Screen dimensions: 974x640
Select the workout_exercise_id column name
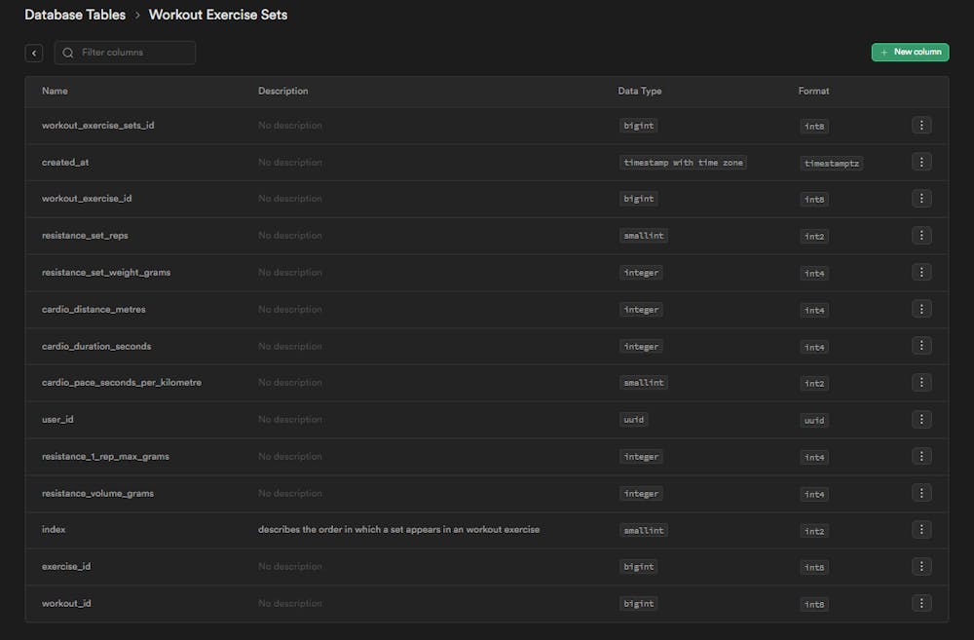click(x=87, y=199)
